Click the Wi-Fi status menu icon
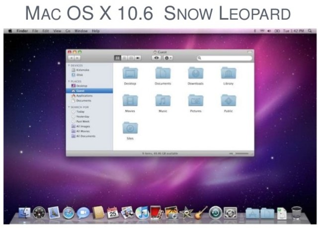318x228 pixels. tap(262, 31)
